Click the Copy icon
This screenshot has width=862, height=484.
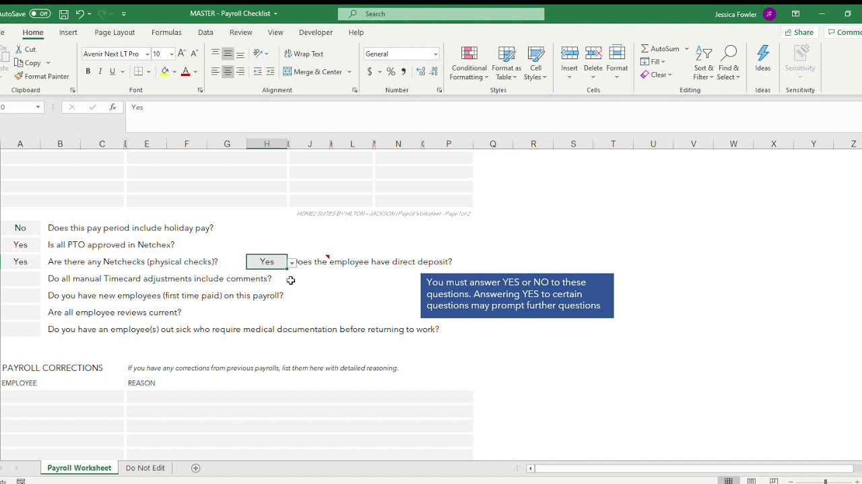point(19,63)
